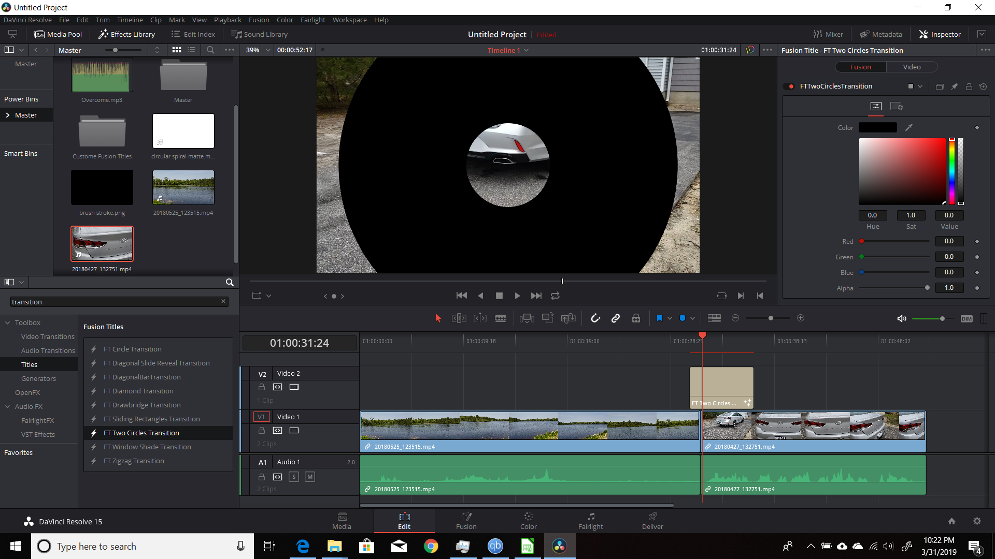This screenshot has height=559, width=995.
Task: Click the Alpha slider in Inspector
Action: [x=894, y=288]
